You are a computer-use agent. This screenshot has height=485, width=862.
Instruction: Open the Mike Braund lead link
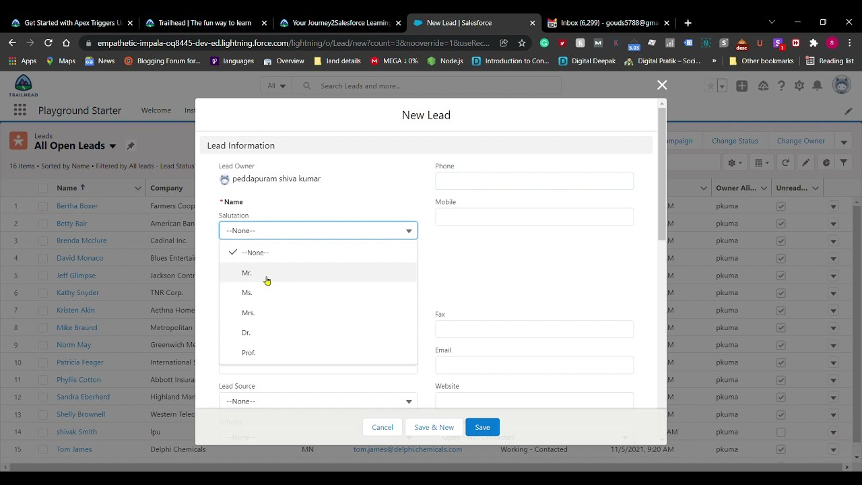(77, 327)
